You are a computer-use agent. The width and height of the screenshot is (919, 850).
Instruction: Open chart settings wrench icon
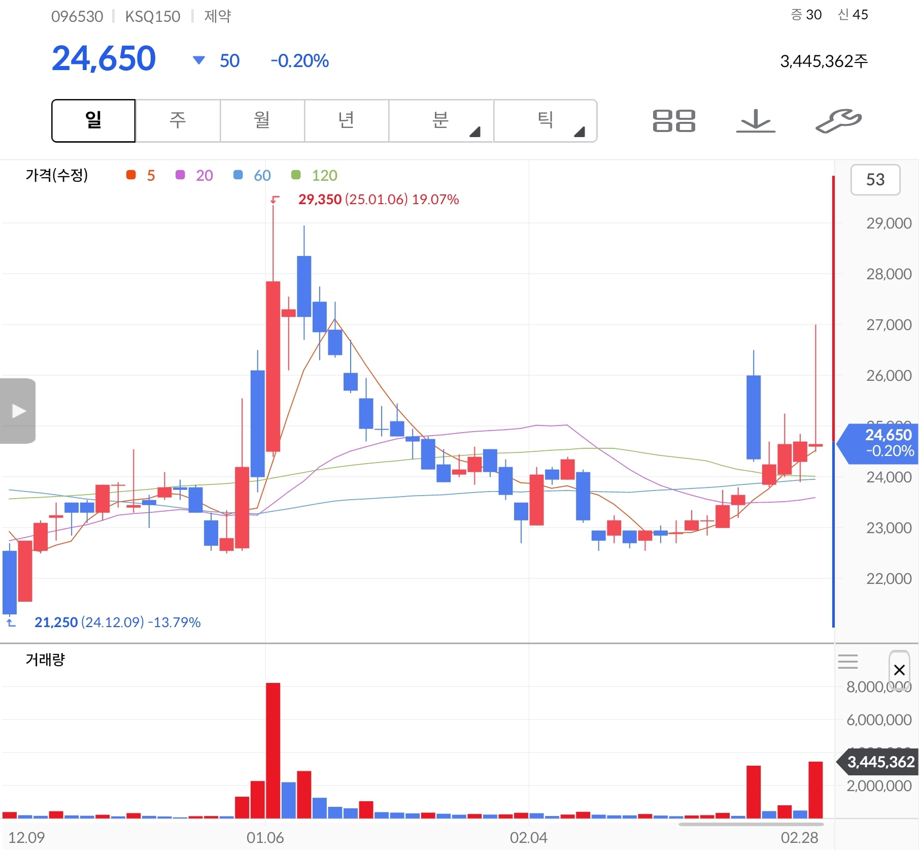pyautogui.click(x=838, y=121)
